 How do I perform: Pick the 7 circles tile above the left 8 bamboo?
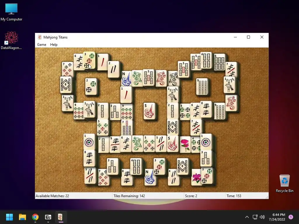(67, 69)
